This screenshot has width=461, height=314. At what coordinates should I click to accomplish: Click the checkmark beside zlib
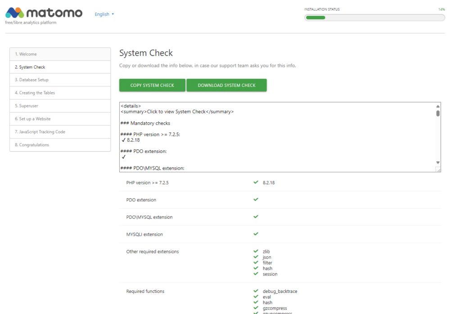point(256,251)
